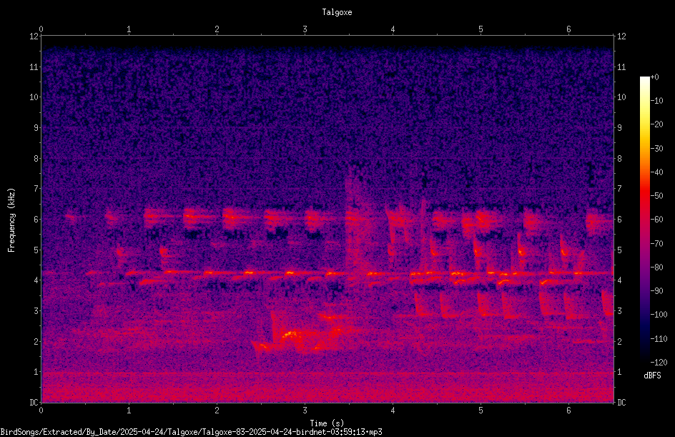Click the 12 kHz label on left axis
This screenshot has height=437, width=675.
click(x=34, y=36)
